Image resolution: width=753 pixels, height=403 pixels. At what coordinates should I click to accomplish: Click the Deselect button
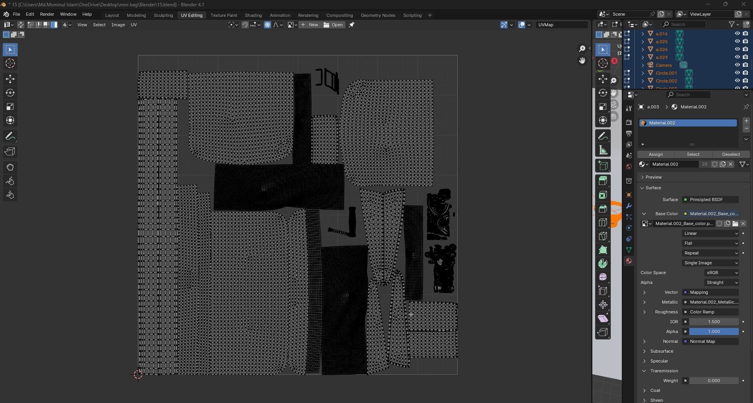(x=731, y=154)
